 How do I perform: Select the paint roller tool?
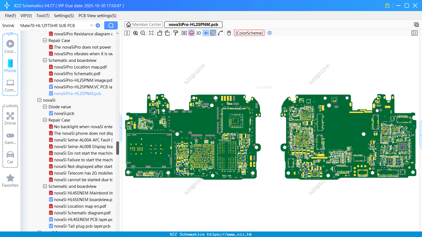tap(176, 33)
